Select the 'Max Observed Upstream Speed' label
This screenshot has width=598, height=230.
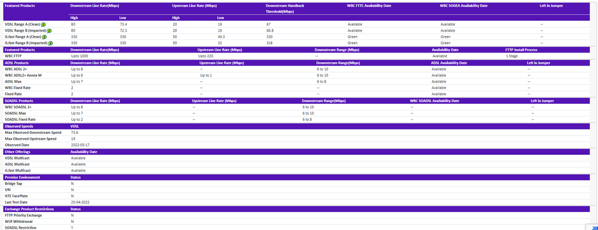point(31,139)
